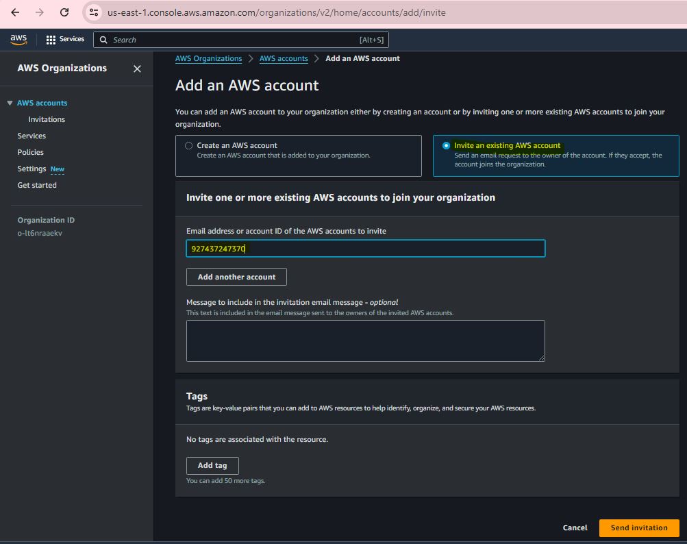Click the Add another account button
The height and width of the screenshot is (544, 687).
click(x=236, y=277)
